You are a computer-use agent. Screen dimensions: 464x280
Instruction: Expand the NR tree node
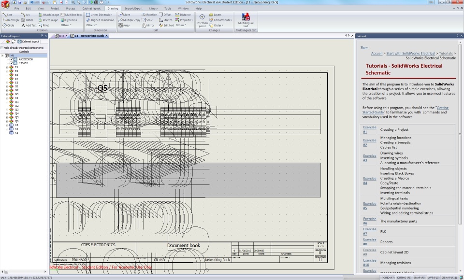(x=2, y=56)
